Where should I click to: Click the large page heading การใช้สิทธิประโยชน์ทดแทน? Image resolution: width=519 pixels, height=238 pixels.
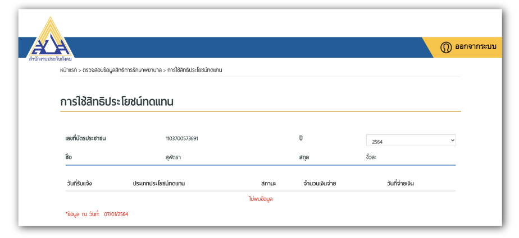pos(117,102)
